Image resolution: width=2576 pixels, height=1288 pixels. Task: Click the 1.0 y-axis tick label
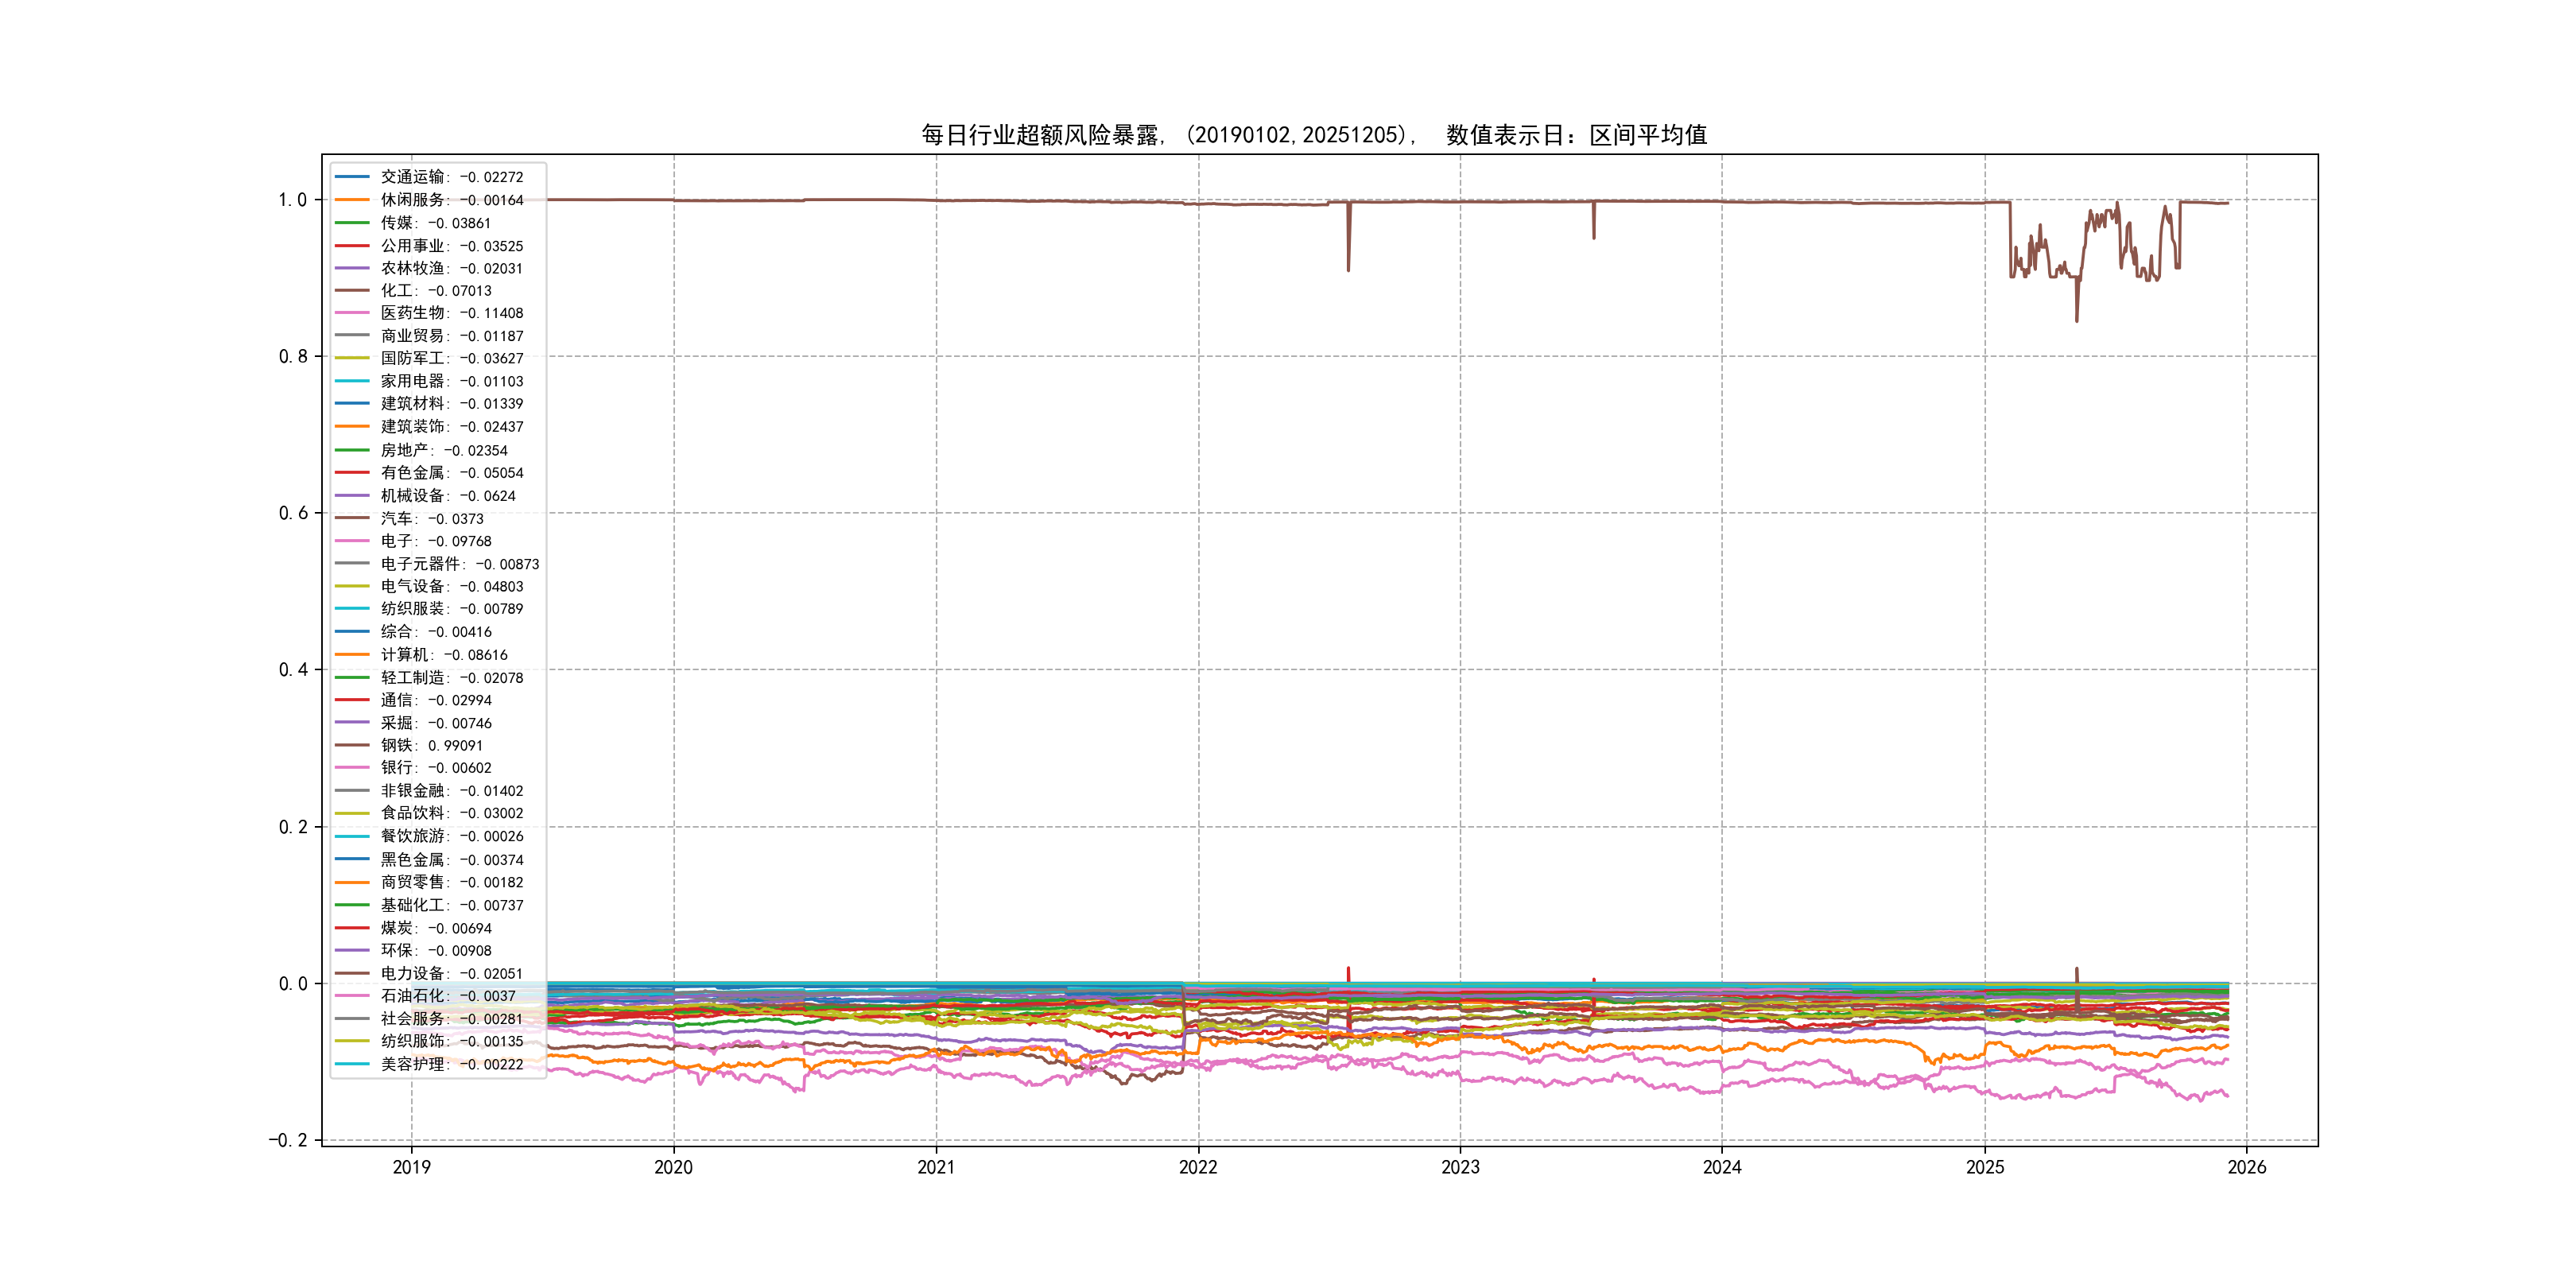[x=292, y=200]
